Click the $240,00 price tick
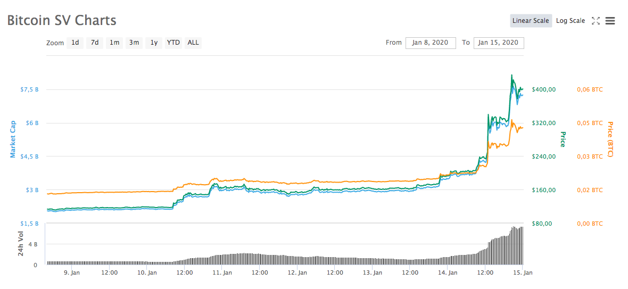This screenshot has width=628, height=289. [543, 156]
